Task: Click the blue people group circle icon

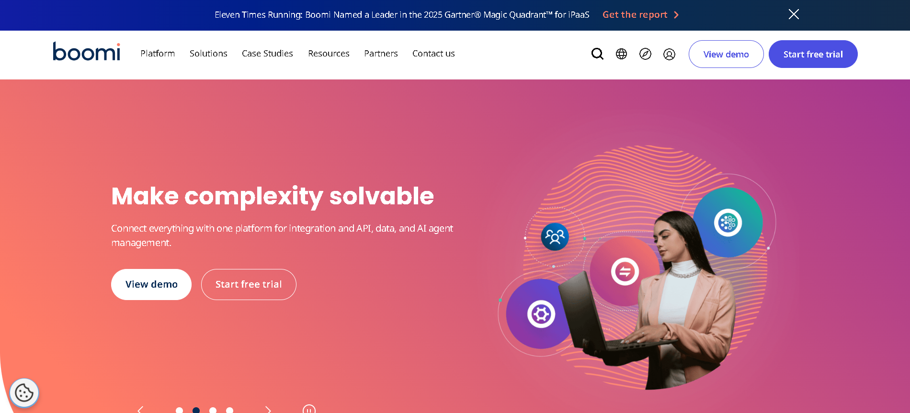Action: click(x=555, y=236)
